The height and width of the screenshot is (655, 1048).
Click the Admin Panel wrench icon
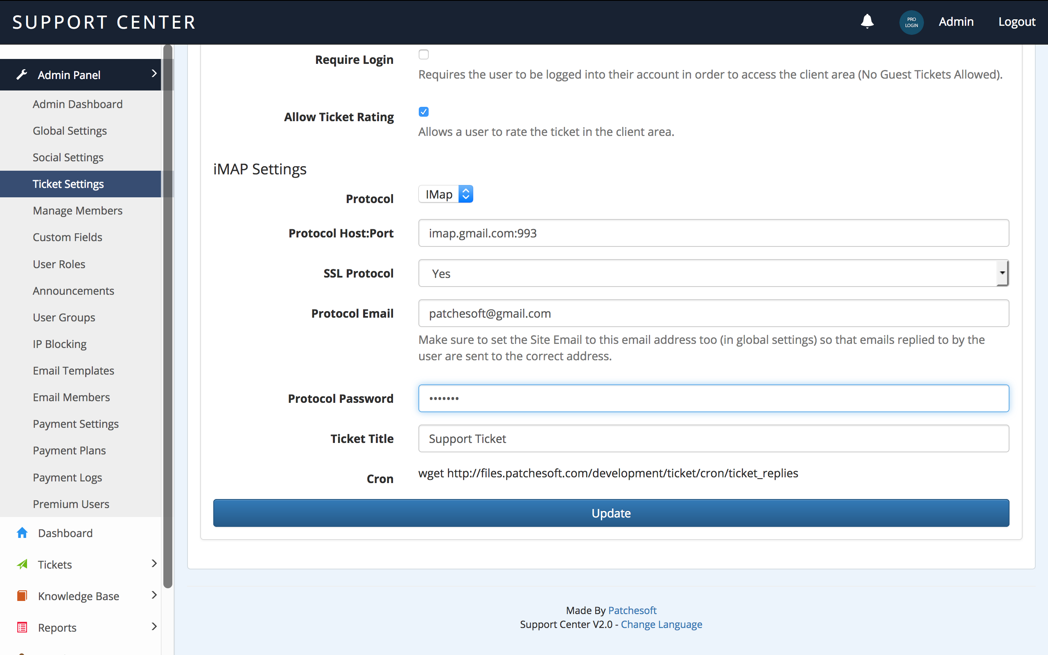coord(22,75)
